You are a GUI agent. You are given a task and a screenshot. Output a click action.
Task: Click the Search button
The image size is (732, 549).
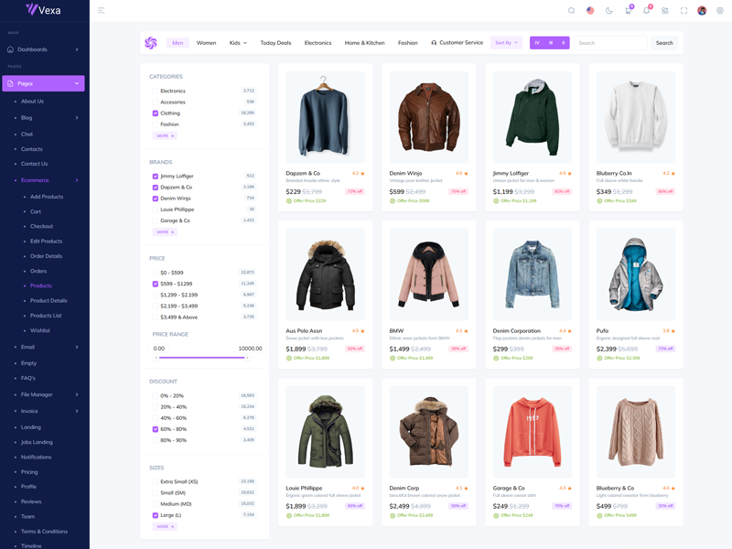664,43
